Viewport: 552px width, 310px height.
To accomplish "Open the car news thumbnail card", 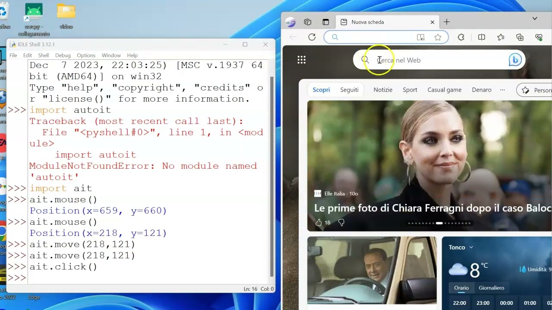I will (x=372, y=270).
